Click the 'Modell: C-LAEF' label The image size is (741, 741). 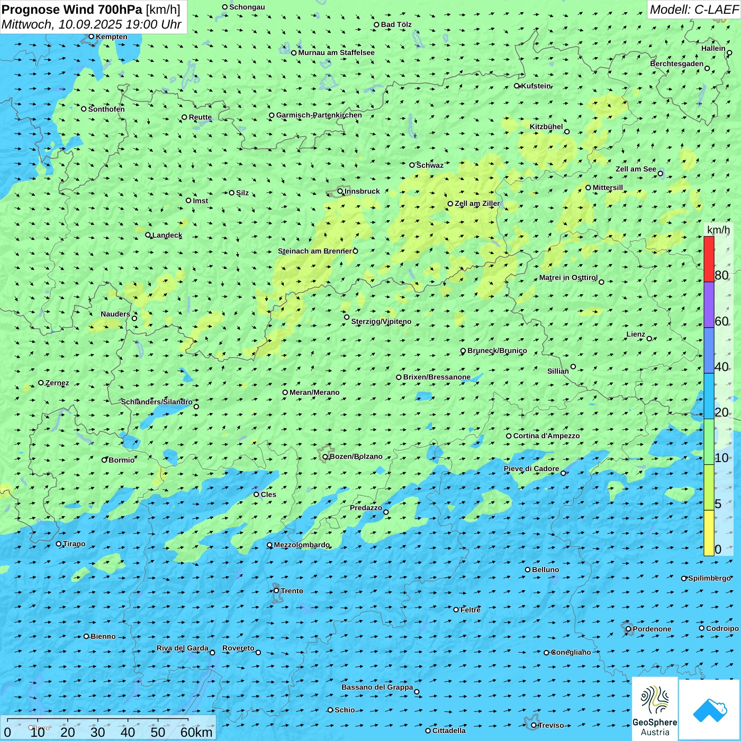pos(693,10)
